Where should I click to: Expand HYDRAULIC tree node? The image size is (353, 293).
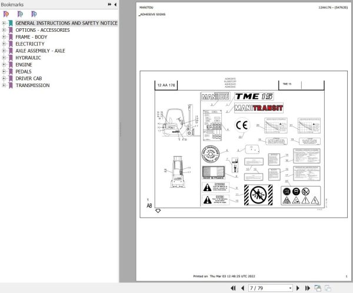[x=4, y=58]
